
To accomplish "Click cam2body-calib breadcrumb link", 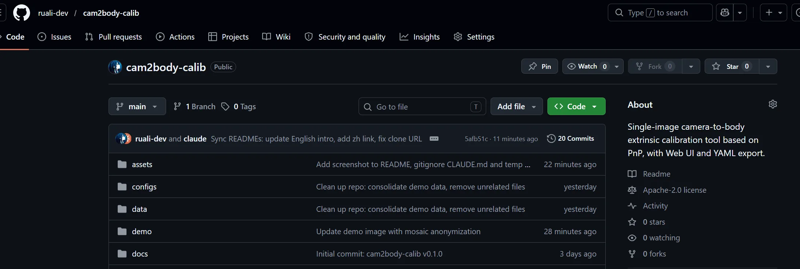I will [x=111, y=13].
